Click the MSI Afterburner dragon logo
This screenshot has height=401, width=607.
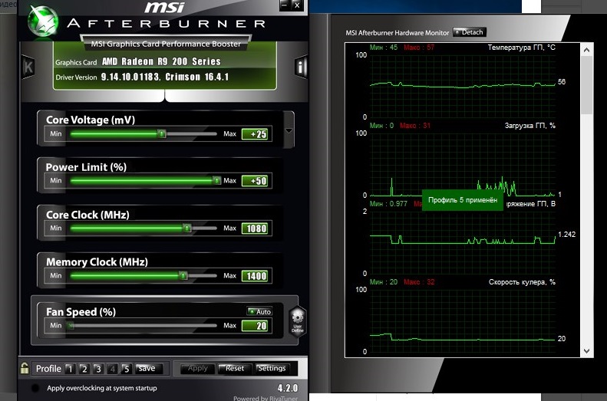pyautogui.click(x=43, y=21)
